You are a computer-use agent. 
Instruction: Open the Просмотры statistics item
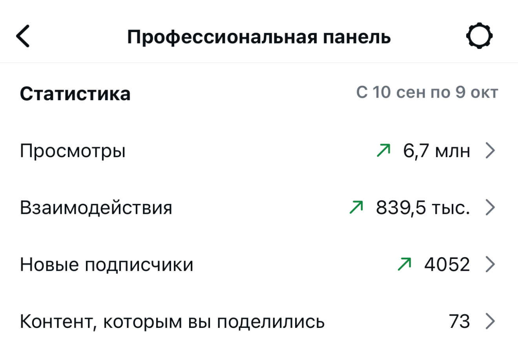pyautogui.click(x=73, y=151)
